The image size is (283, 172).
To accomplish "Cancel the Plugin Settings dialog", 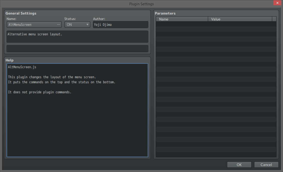I will point(266,164).
